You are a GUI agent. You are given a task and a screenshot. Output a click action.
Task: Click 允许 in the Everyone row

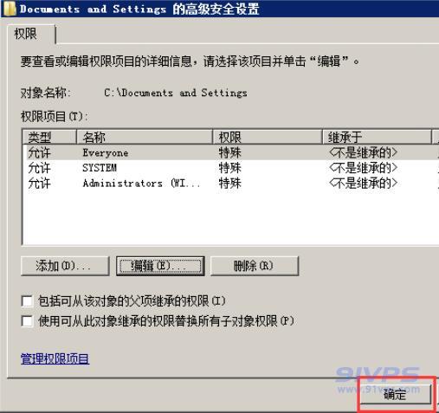click(39, 152)
